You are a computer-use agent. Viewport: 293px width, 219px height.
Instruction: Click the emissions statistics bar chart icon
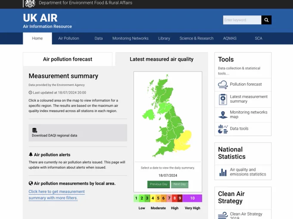(x=223, y=172)
